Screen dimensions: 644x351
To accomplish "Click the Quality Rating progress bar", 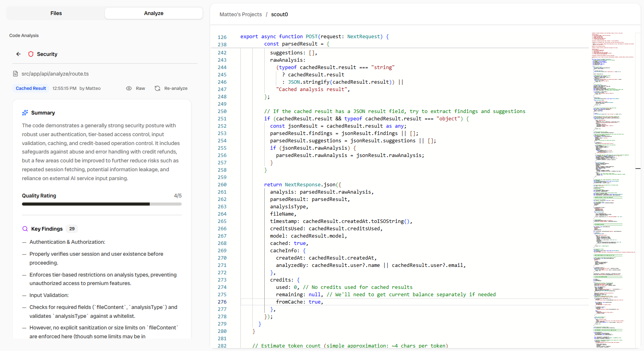I will click(x=101, y=204).
